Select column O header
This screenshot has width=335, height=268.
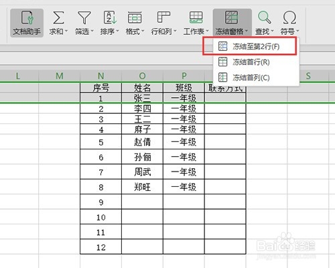(x=143, y=76)
